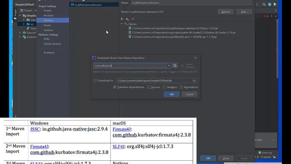Enable the Download to checkbox
The height and width of the screenshot is (164, 291).
(x=95, y=81)
